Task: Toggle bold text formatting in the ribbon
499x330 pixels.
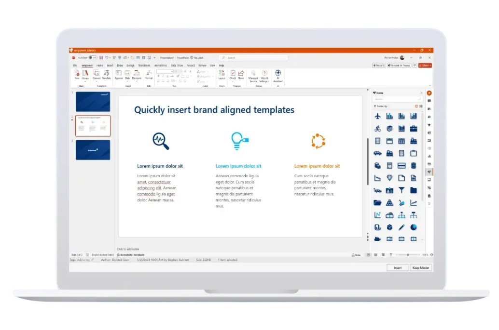Action: 158,76
